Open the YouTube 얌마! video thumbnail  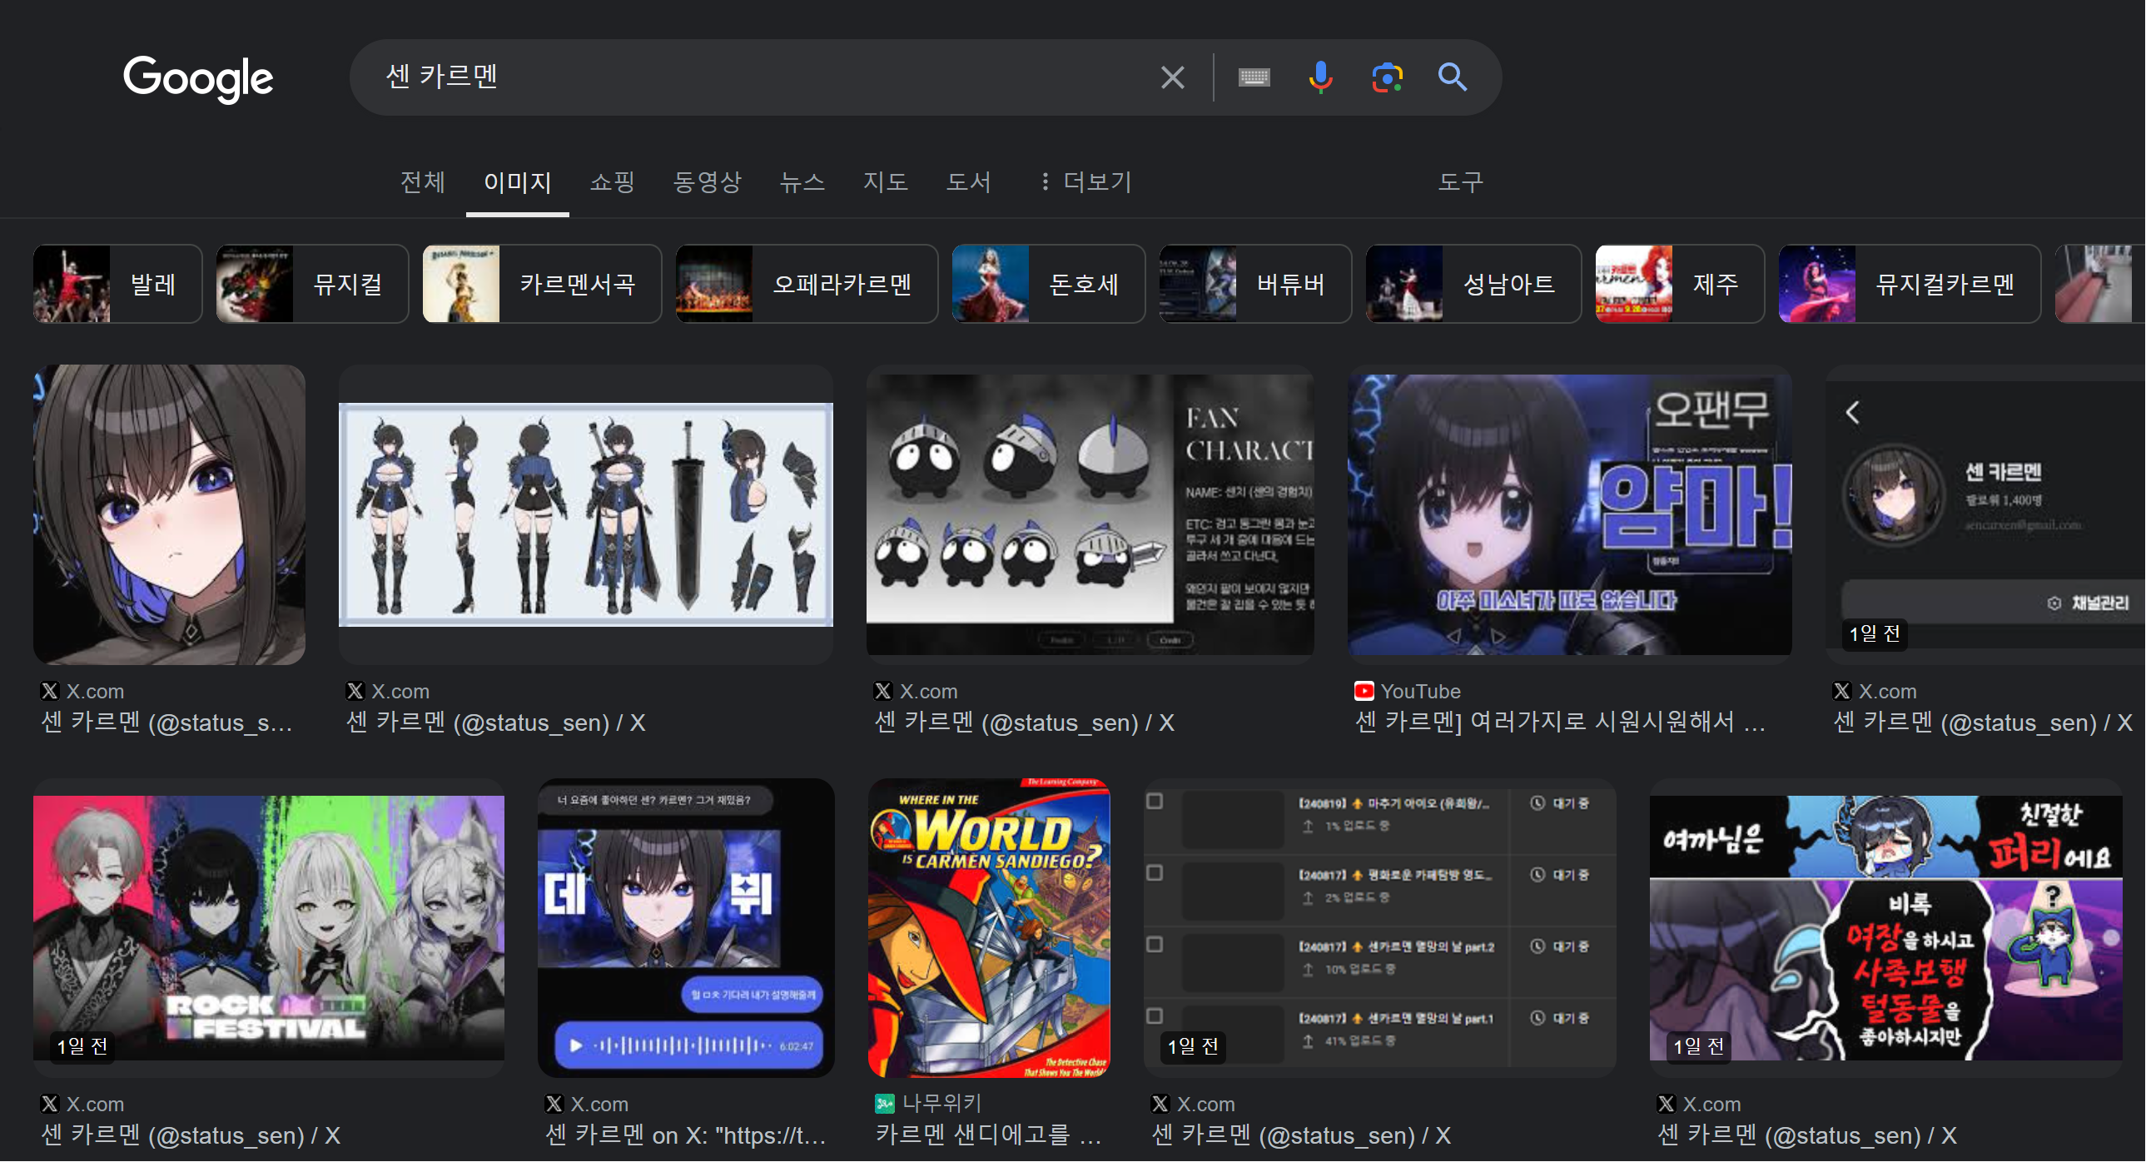pos(1569,514)
